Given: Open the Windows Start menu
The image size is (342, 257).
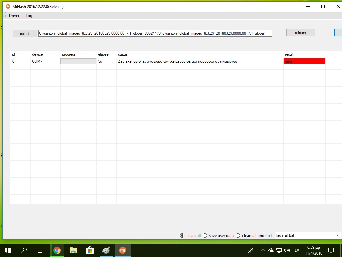Looking at the screenshot, I should (8, 250).
